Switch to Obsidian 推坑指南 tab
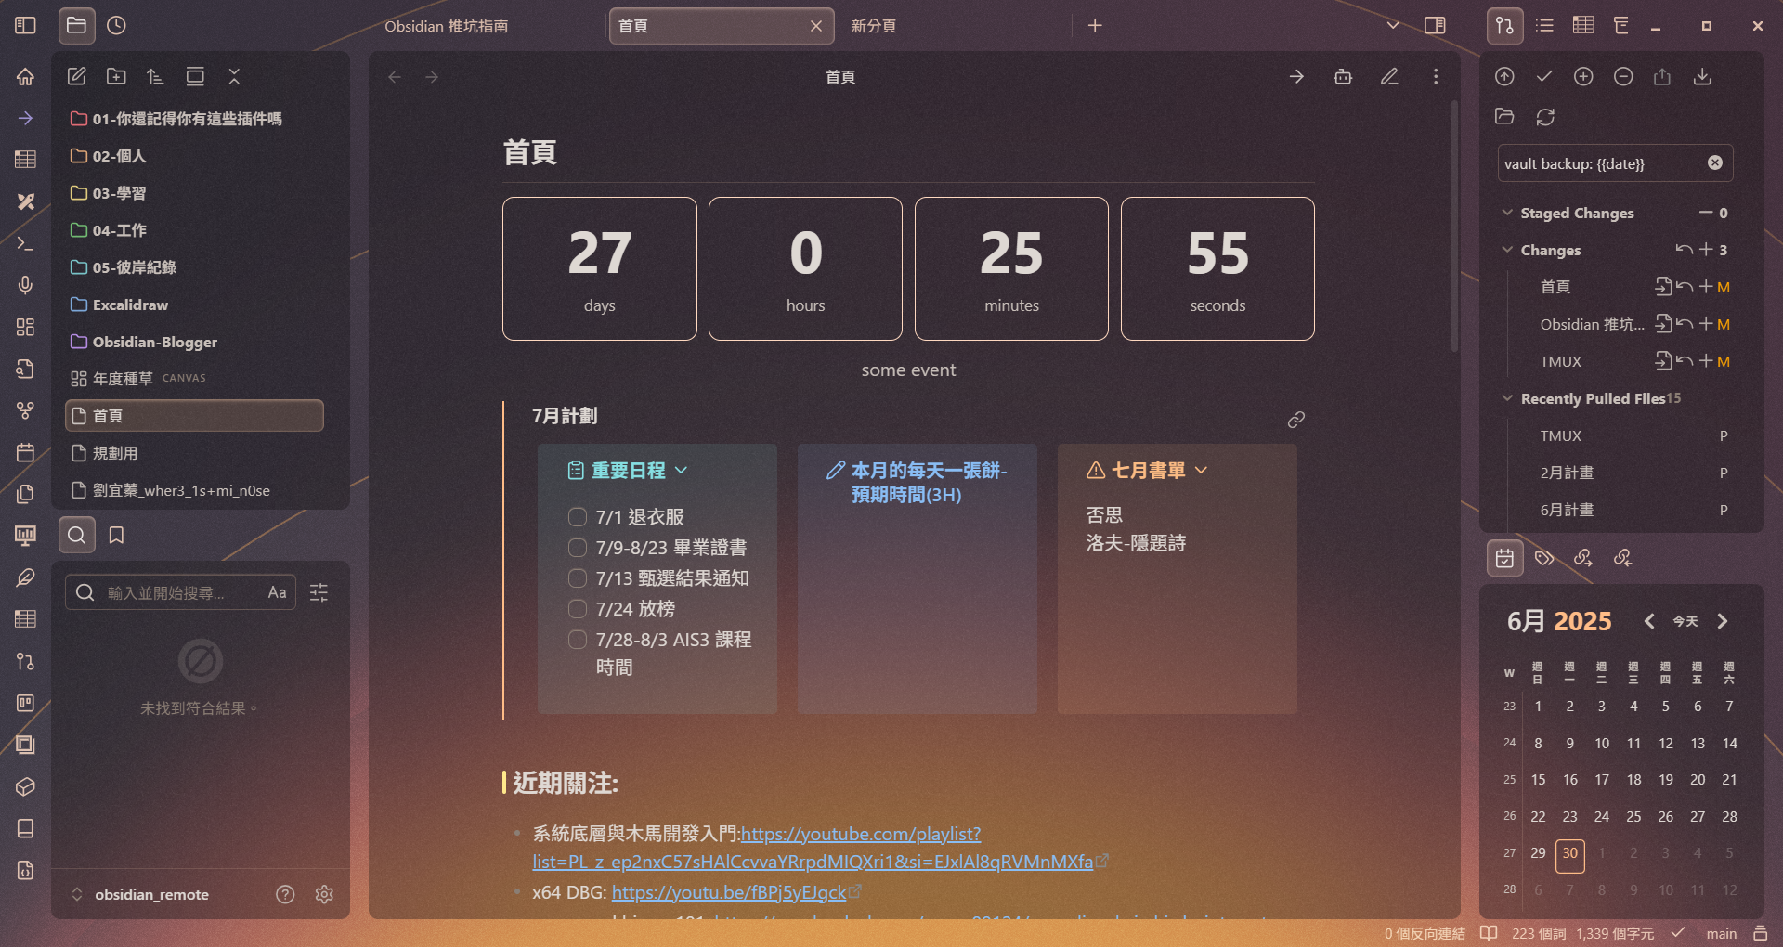The height and width of the screenshot is (947, 1783). (447, 26)
